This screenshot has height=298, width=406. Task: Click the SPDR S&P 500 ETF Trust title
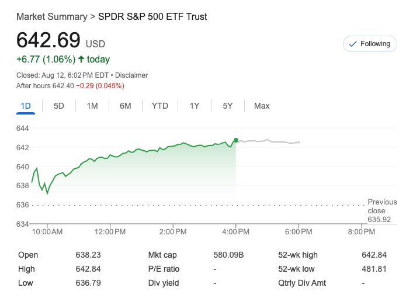coord(152,16)
